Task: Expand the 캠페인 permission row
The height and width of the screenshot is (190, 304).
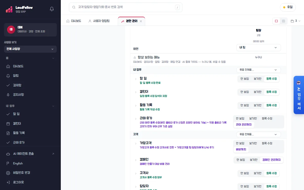Action: 136,160
